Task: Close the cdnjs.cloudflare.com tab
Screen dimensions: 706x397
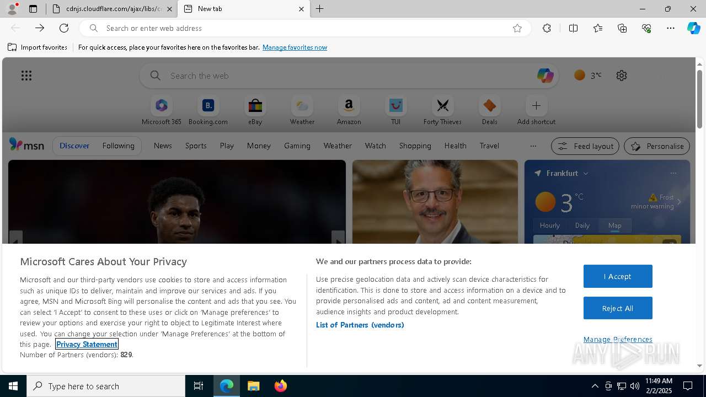Action: coord(169,9)
